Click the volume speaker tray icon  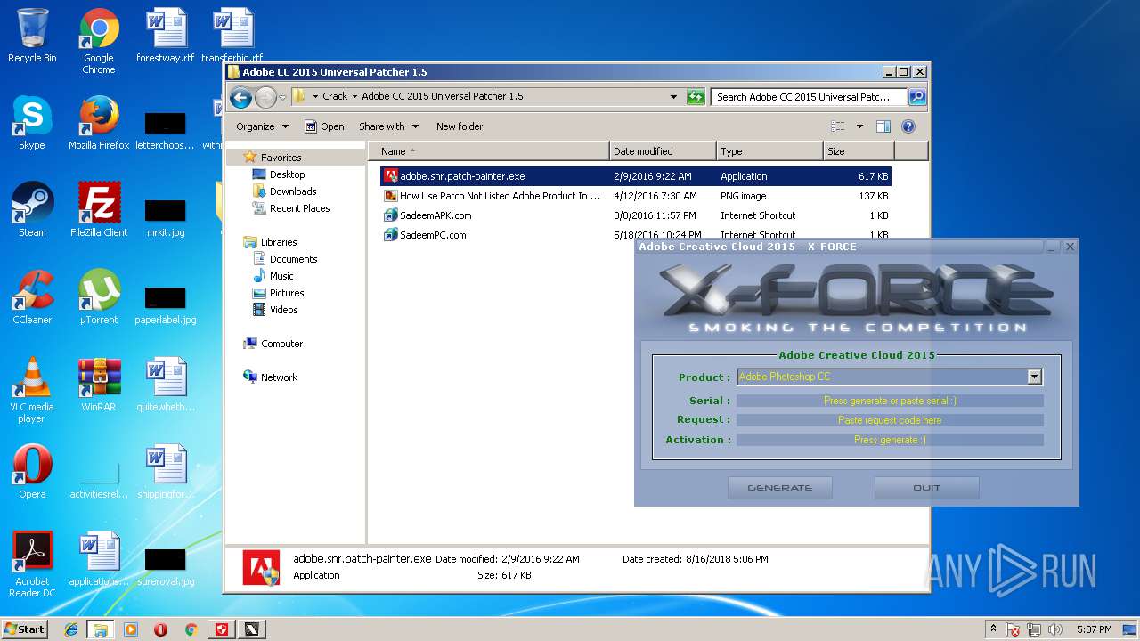point(1056,629)
